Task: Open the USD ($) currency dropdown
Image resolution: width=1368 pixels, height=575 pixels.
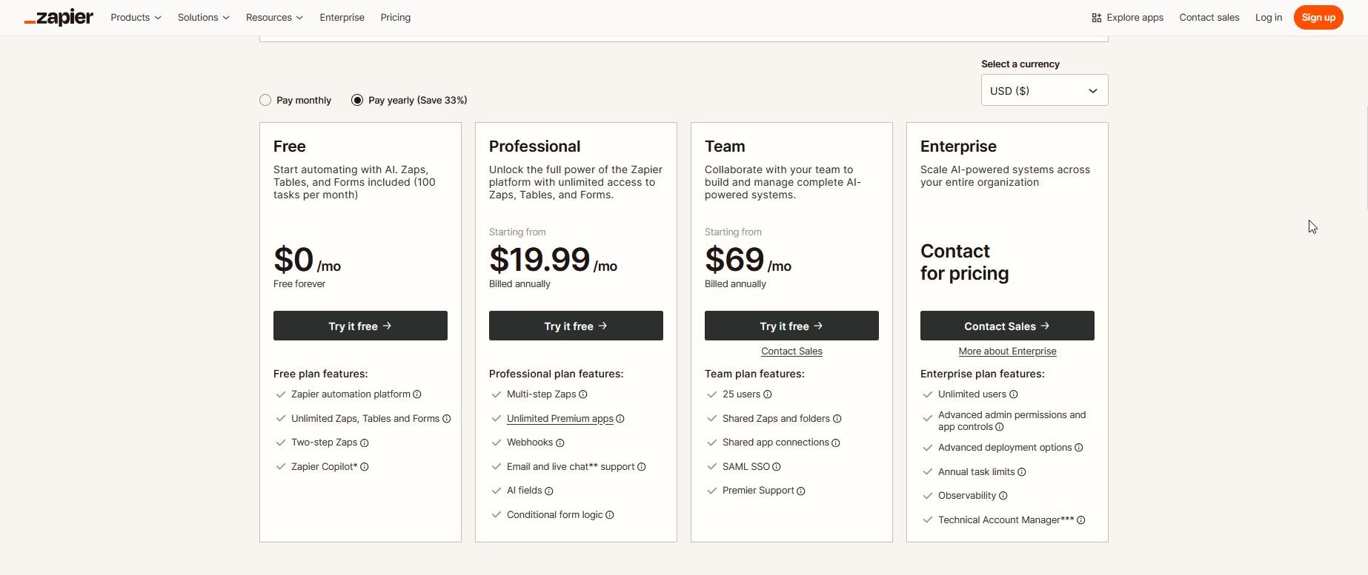Action: click(1044, 90)
